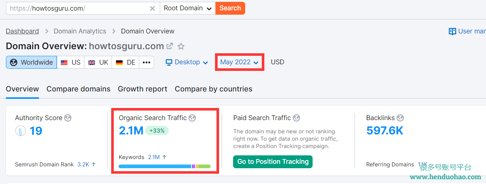Viewport: 486px width, 184px height.
Task: Click the Backlinks globe icon
Action: [x=400, y=118]
